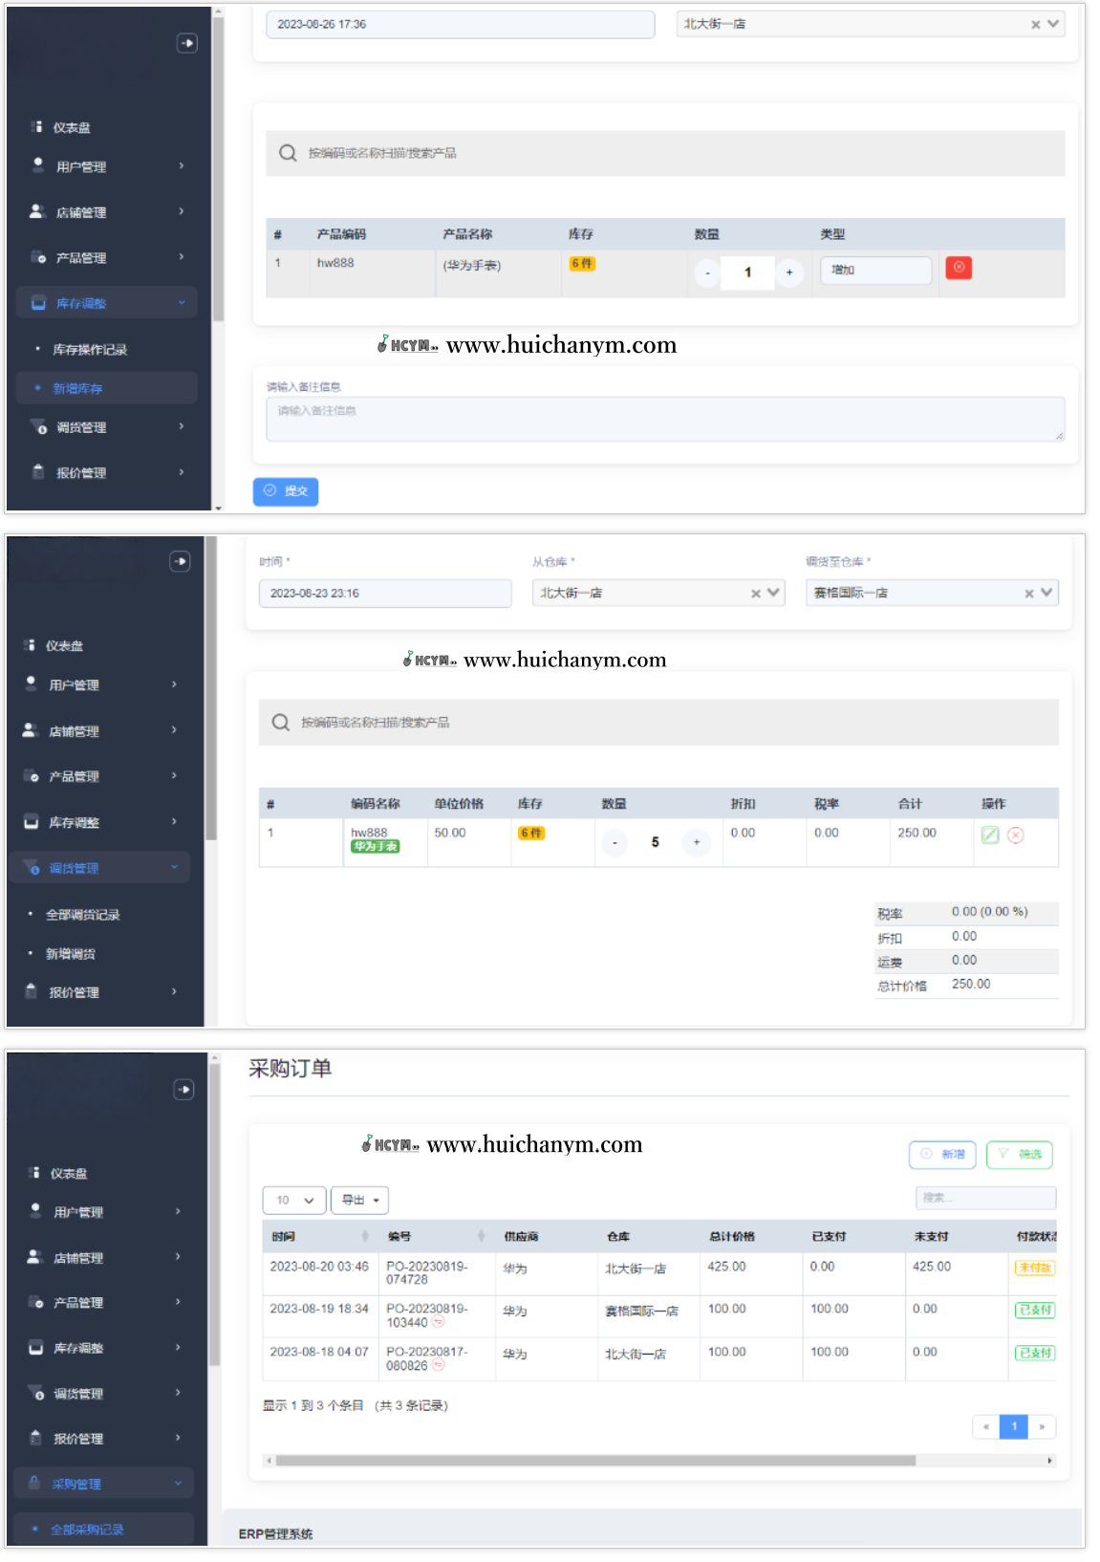Click red delete button in hw888 stock row
This screenshot has width=1100, height=1562.
959,268
